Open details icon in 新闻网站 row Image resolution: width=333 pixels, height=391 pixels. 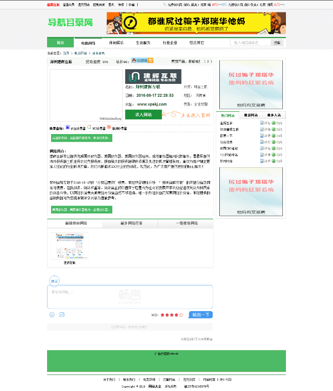click(262, 161)
